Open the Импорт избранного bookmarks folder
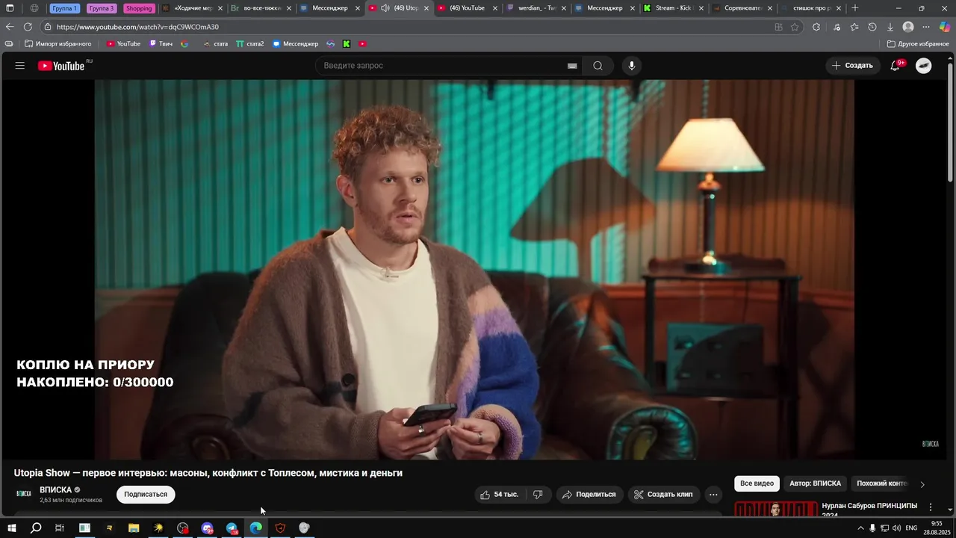The width and height of the screenshot is (956, 538). (58, 44)
